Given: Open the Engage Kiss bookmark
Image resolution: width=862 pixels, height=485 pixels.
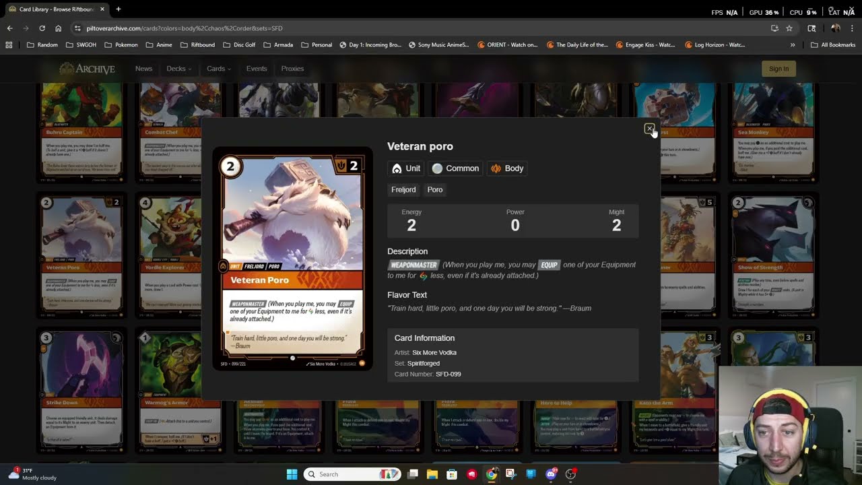Looking at the screenshot, I should pos(646,45).
